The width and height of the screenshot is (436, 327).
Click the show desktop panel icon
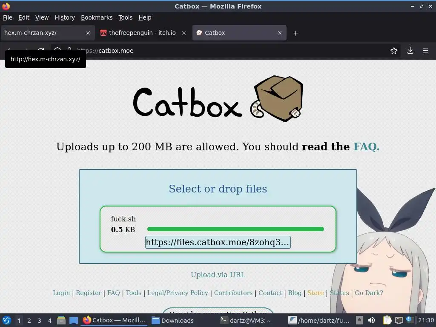tap(73, 320)
